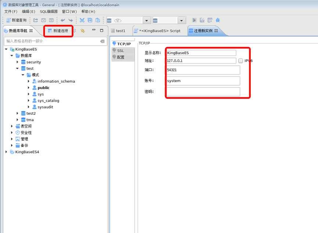Close the 数据库导航 tab
This screenshot has height=233, width=318.
(x=31, y=31)
